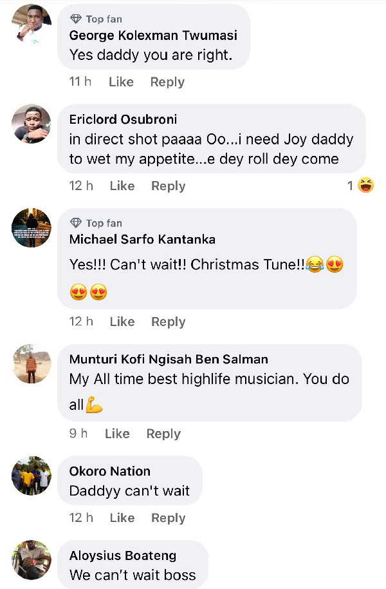This screenshot has width=386, height=589.
Task: Click the Top fan diamond badge above George
Action: pos(76,19)
